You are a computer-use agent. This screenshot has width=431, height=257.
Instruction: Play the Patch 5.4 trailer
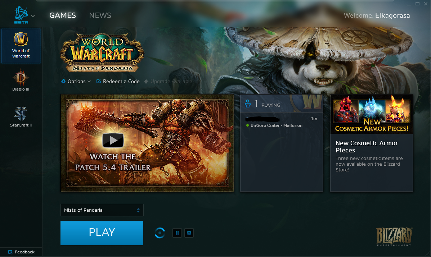coord(113,140)
